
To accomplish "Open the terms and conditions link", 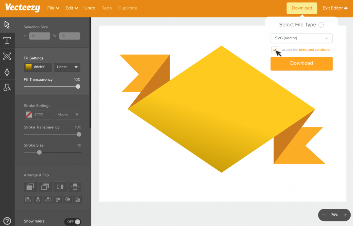I will tap(314, 50).
